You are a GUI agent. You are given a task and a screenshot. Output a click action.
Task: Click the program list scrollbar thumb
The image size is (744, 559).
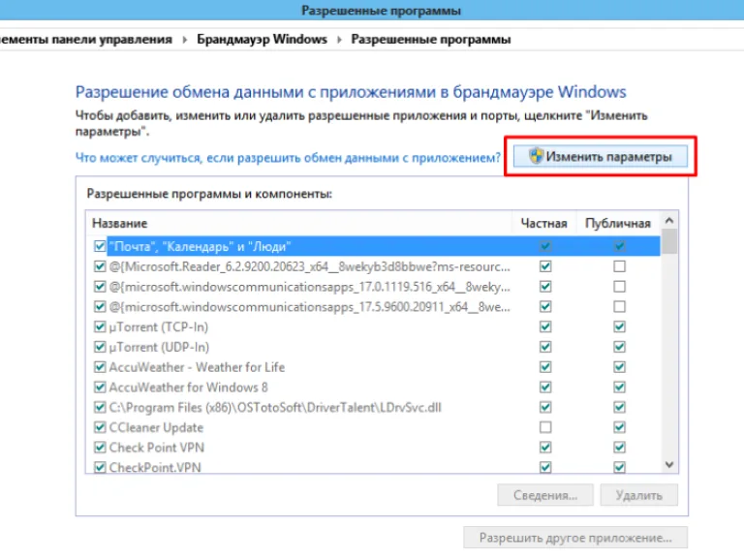click(669, 241)
